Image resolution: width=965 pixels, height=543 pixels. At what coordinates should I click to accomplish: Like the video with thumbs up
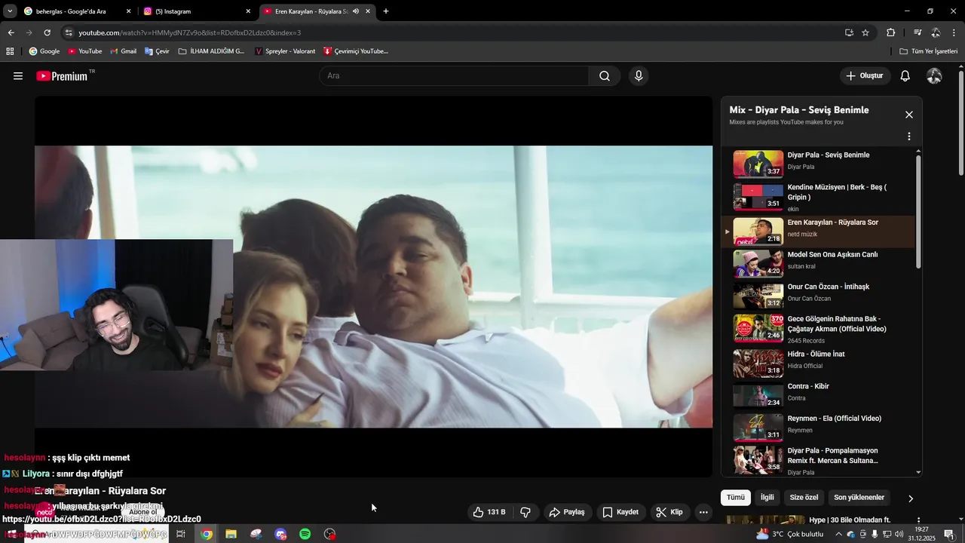tap(489, 512)
